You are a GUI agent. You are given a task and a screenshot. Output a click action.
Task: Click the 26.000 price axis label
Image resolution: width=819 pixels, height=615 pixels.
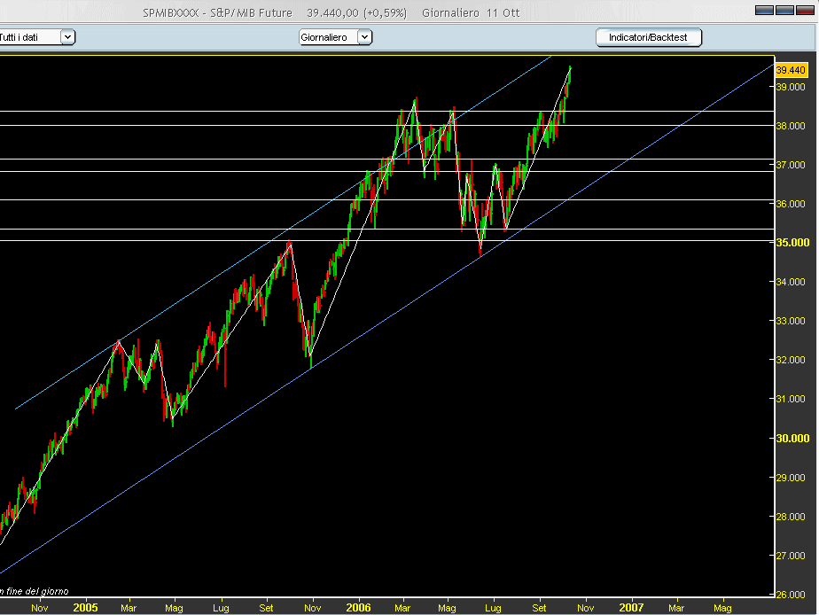(x=791, y=595)
